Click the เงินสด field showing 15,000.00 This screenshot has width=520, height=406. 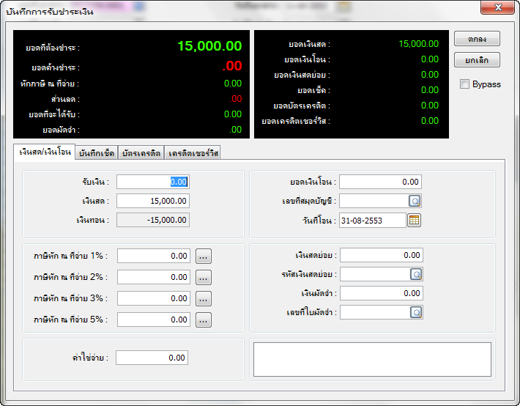click(x=153, y=201)
